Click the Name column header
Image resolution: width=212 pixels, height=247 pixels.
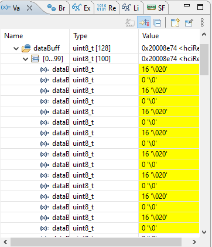coord(35,36)
